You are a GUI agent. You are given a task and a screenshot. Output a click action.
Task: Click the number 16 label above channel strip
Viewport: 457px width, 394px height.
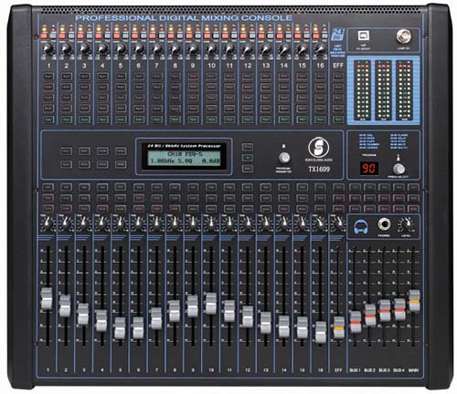(320, 66)
